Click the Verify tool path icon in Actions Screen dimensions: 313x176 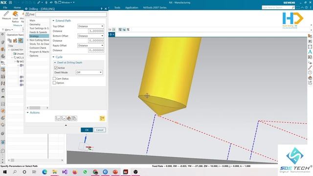coord(68,118)
